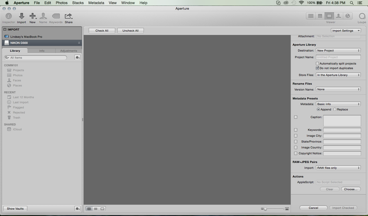Click the Wi-Fi status icon

coord(301,3)
